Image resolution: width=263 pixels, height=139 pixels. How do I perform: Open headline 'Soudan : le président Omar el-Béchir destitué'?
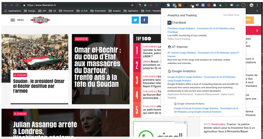pyautogui.click(x=39, y=86)
